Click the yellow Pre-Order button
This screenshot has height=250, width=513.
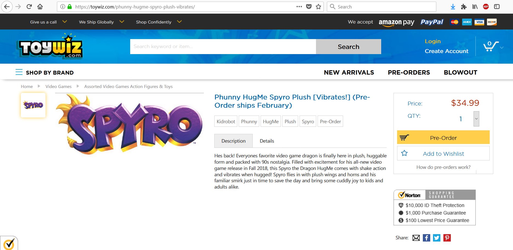443,137
